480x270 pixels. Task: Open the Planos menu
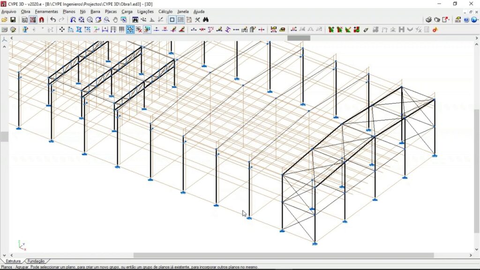(x=68, y=11)
